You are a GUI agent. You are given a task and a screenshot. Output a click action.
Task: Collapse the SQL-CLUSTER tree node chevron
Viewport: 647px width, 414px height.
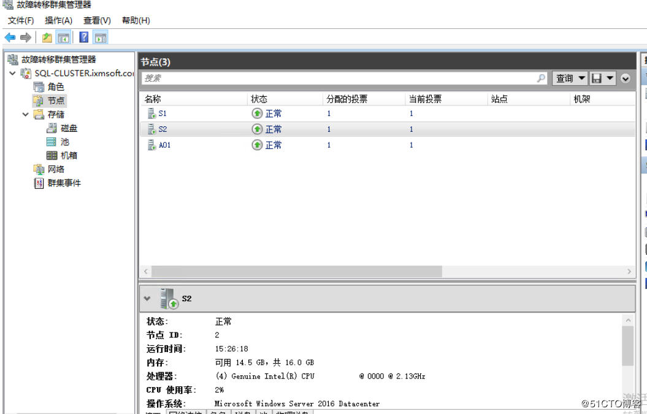click(x=12, y=73)
